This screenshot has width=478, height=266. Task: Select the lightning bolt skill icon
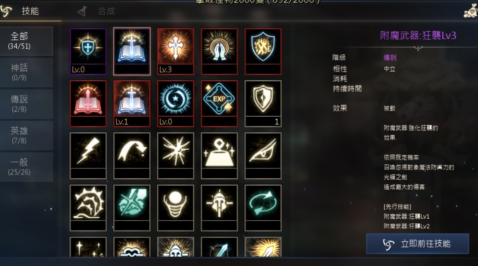click(x=88, y=156)
